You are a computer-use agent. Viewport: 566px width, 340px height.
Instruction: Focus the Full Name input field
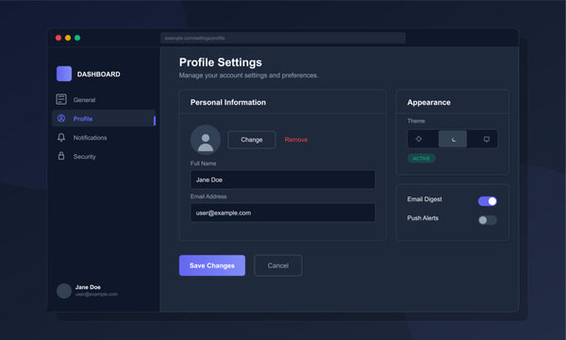click(283, 179)
